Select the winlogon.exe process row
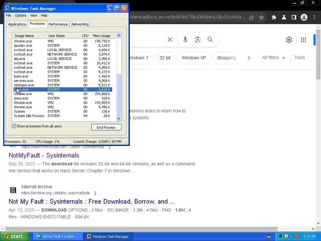This screenshot has width=321, height=241. (62, 85)
